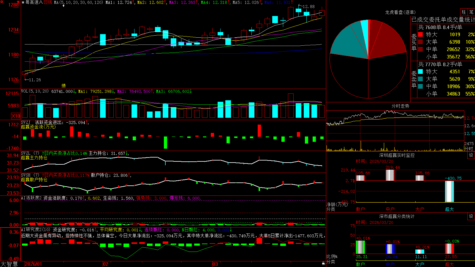
Task: Click the yellow 绩 earnings marker on chart
Action: click(x=64, y=86)
